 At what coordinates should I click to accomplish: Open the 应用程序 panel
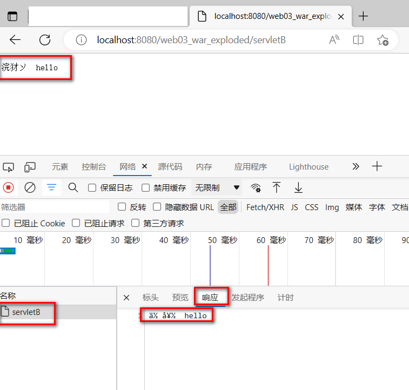pos(250,167)
